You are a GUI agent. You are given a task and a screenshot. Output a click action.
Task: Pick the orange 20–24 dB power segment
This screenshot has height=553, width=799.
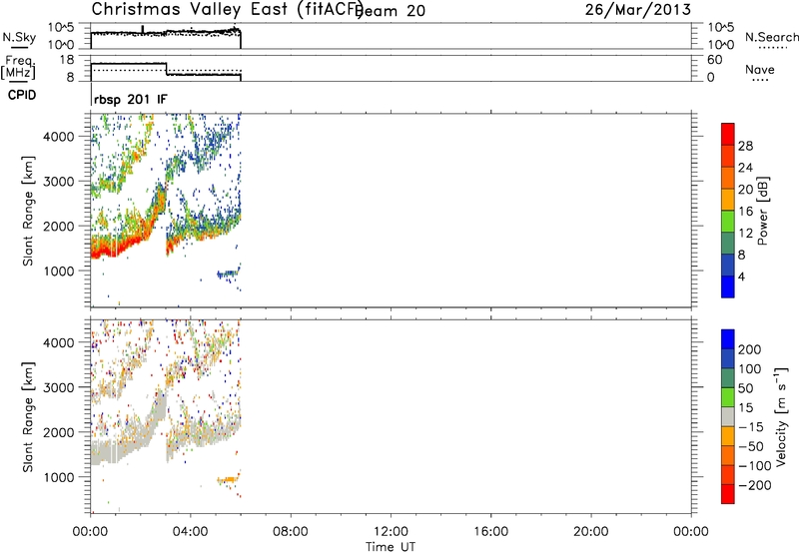[728, 179]
